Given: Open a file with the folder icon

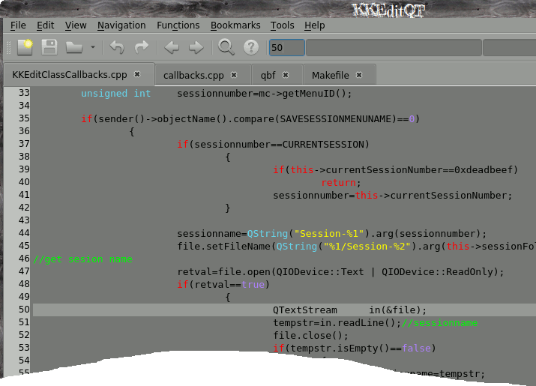Looking at the screenshot, I should tap(74, 47).
